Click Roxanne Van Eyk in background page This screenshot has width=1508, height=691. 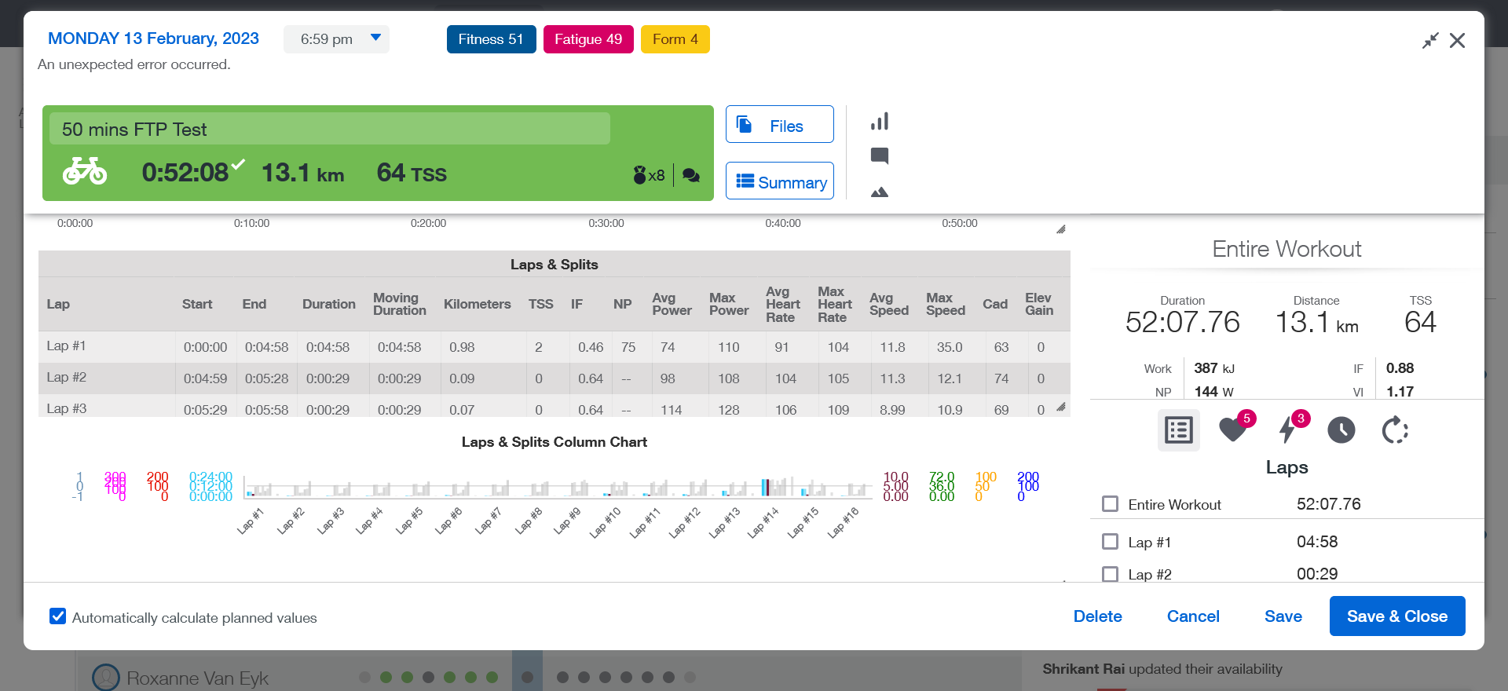pos(197,678)
